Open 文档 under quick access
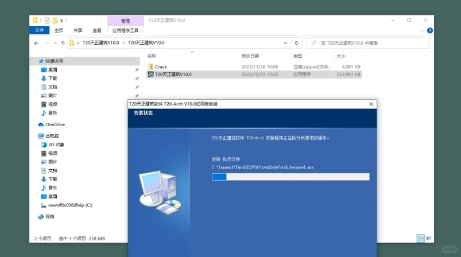This screenshot has height=257, width=461. [x=53, y=87]
